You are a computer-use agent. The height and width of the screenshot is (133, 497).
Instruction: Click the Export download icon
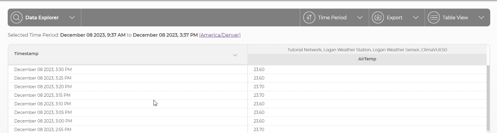click(378, 18)
